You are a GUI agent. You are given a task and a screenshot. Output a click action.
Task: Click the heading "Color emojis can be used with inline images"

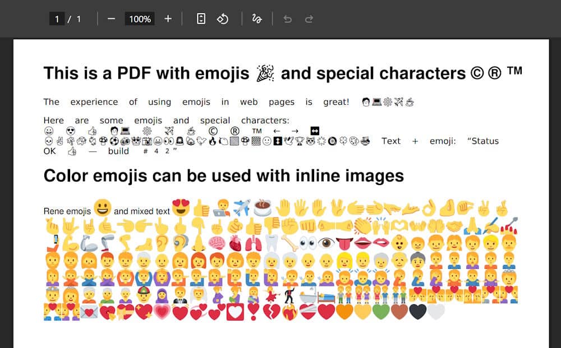coord(223,175)
